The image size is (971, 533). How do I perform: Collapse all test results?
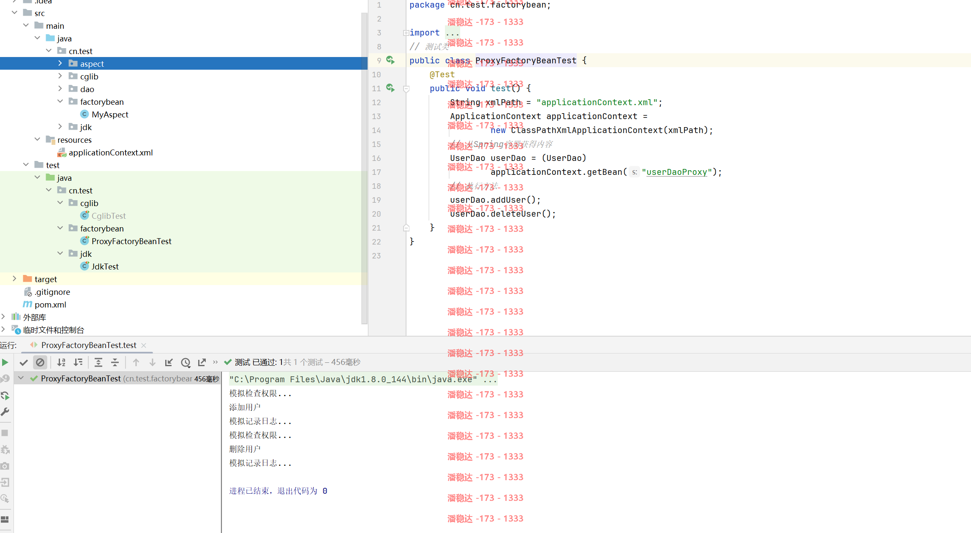pyautogui.click(x=115, y=362)
